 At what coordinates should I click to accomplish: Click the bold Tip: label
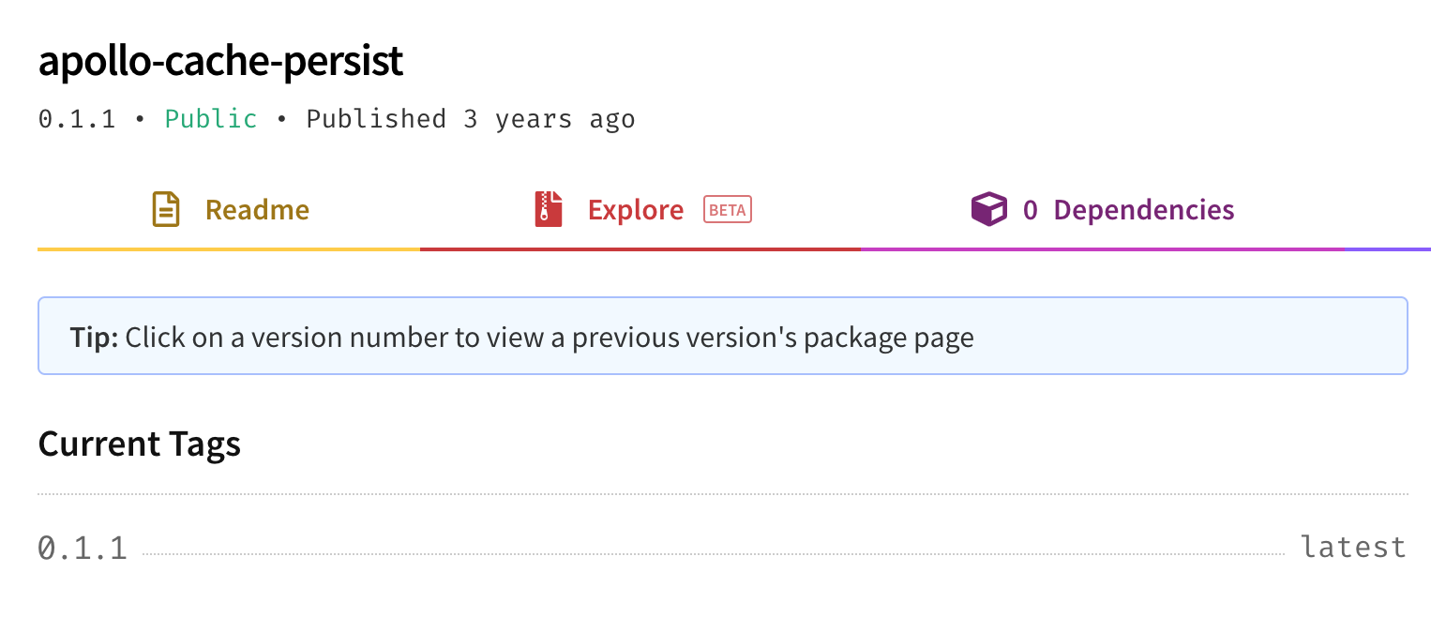tap(94, 338)
